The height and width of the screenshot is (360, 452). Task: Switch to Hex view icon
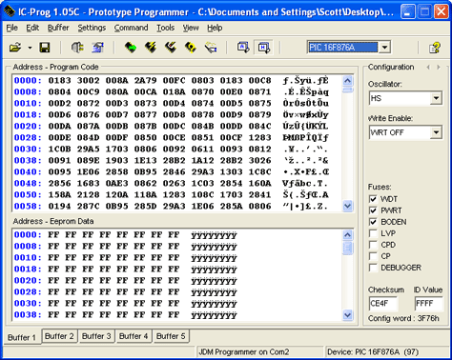[x=264, y=48]
